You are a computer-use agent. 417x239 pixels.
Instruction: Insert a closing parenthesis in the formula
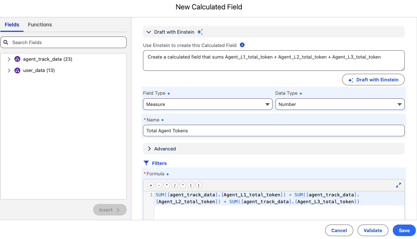tap(199, 185)
